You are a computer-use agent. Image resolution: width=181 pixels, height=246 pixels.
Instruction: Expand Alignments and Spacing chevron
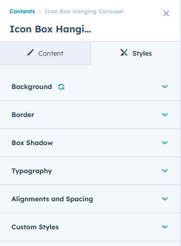click(165, 199)
